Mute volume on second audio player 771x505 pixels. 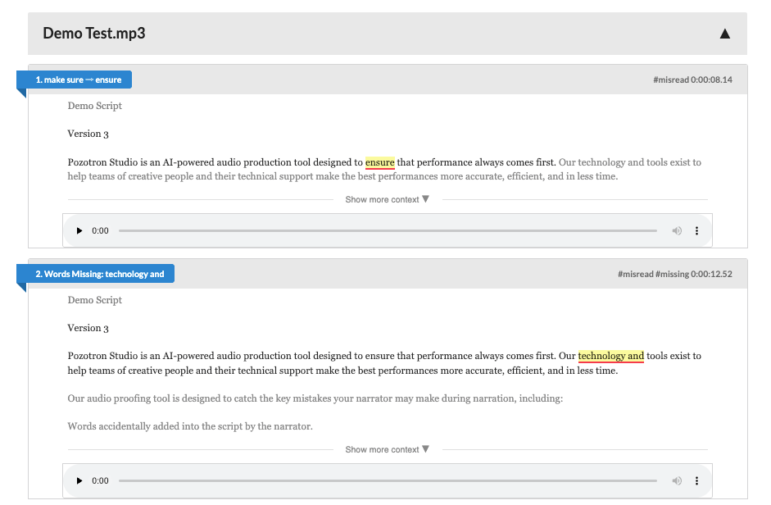point(677,481)
